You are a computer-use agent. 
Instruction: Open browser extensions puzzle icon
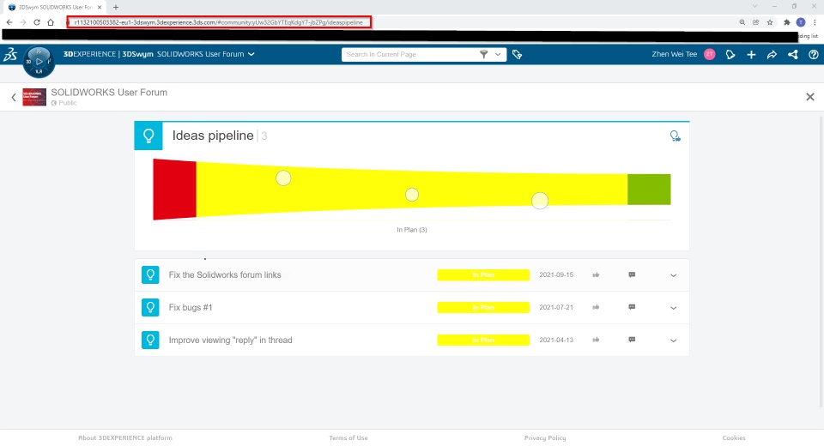click(x=787, y=22)
